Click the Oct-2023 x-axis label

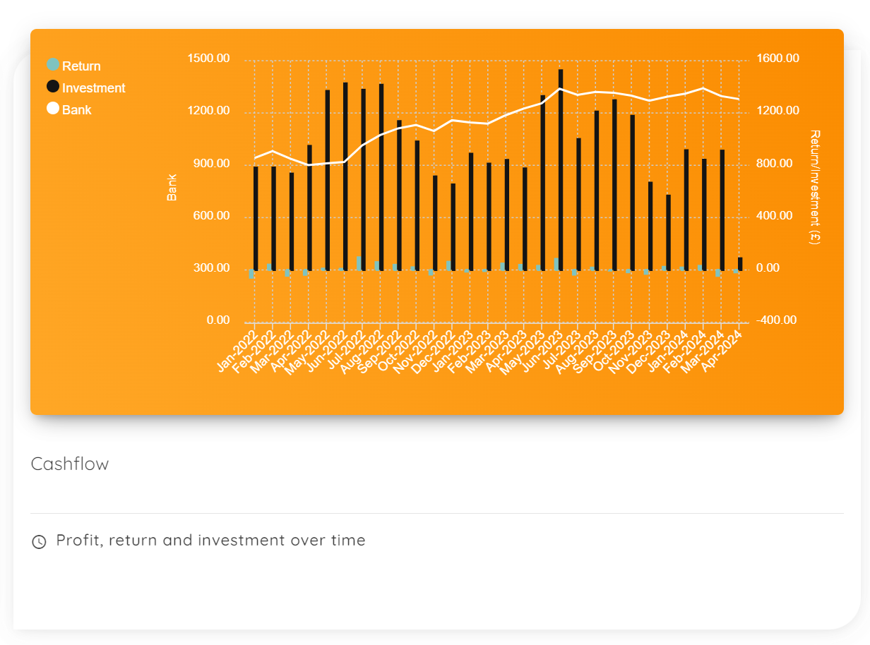pos(615,349)
